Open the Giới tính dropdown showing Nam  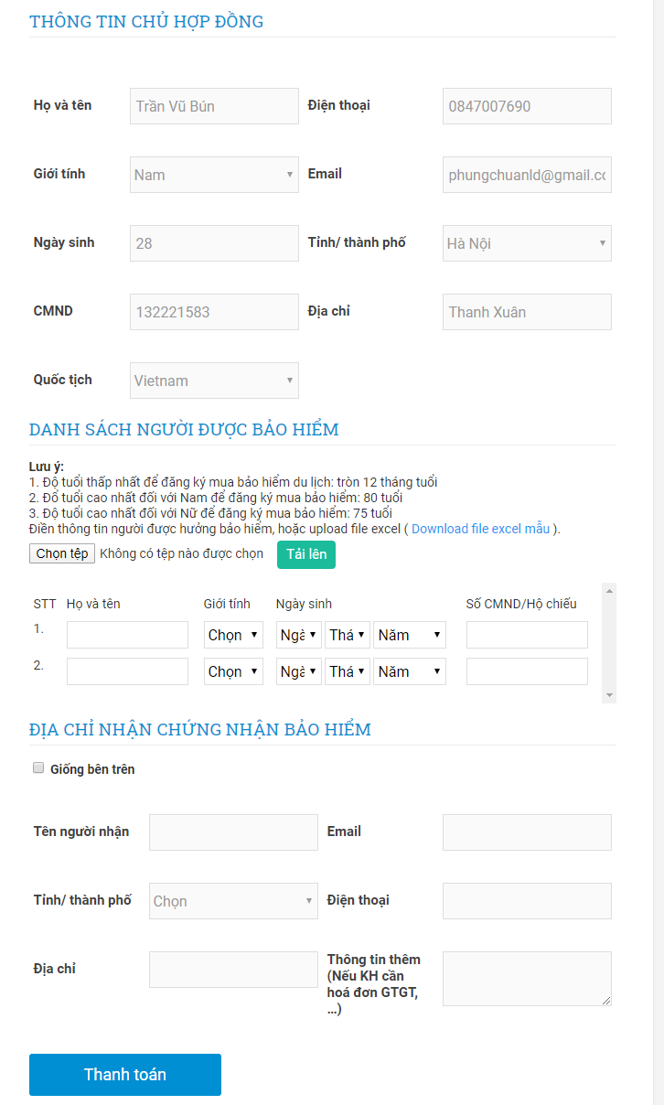click(x=213, y=174)
